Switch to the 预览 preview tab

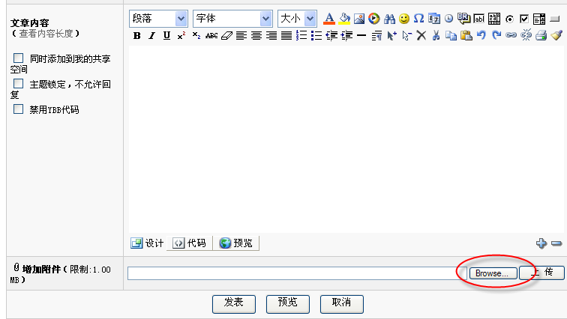[x=236, y=243]
